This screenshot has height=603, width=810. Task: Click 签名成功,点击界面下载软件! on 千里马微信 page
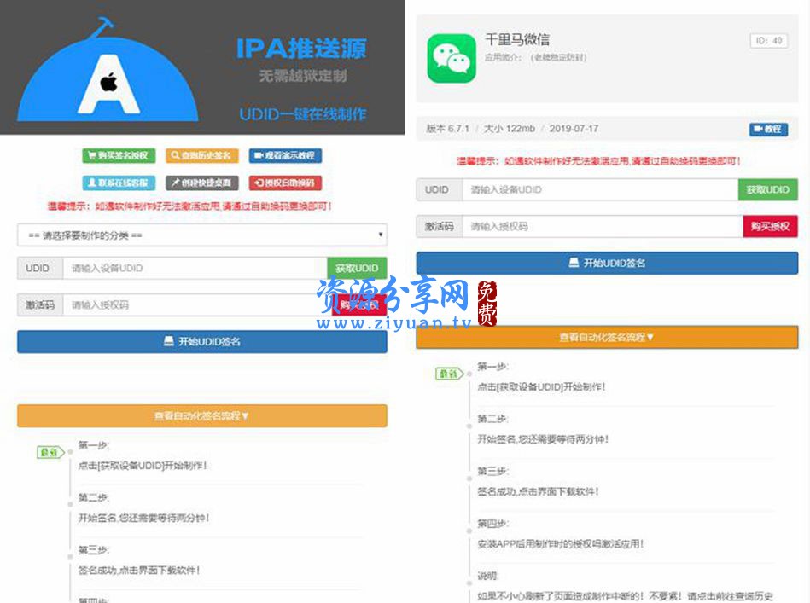click(x=538, y=491)
